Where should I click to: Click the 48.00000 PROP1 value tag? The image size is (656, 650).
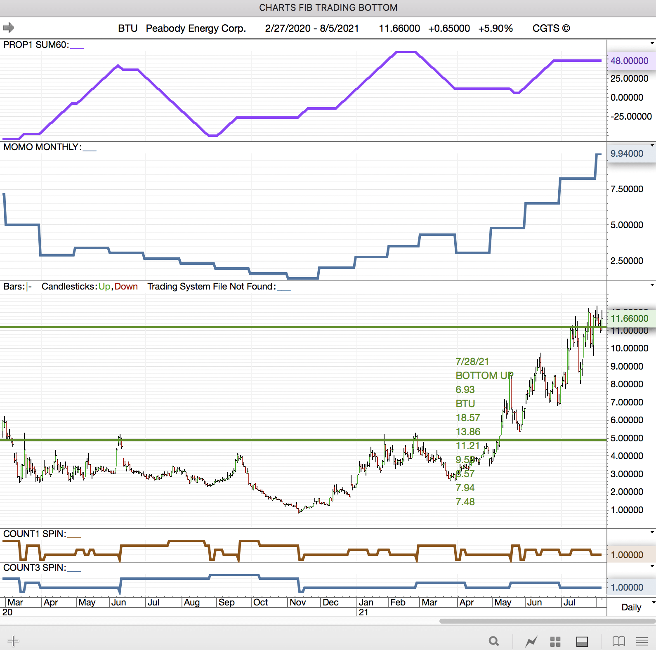click(631, 61)
